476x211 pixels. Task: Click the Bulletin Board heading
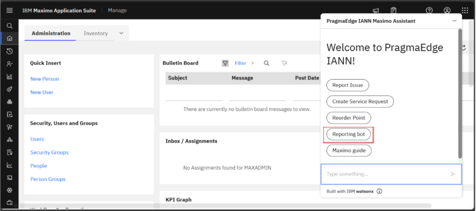pyautogui.click(x=180, y=63)
